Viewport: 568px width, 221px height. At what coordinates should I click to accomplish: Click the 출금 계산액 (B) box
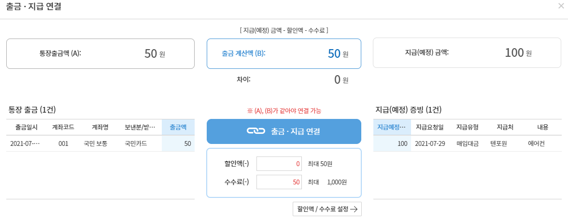pos(284,54)
